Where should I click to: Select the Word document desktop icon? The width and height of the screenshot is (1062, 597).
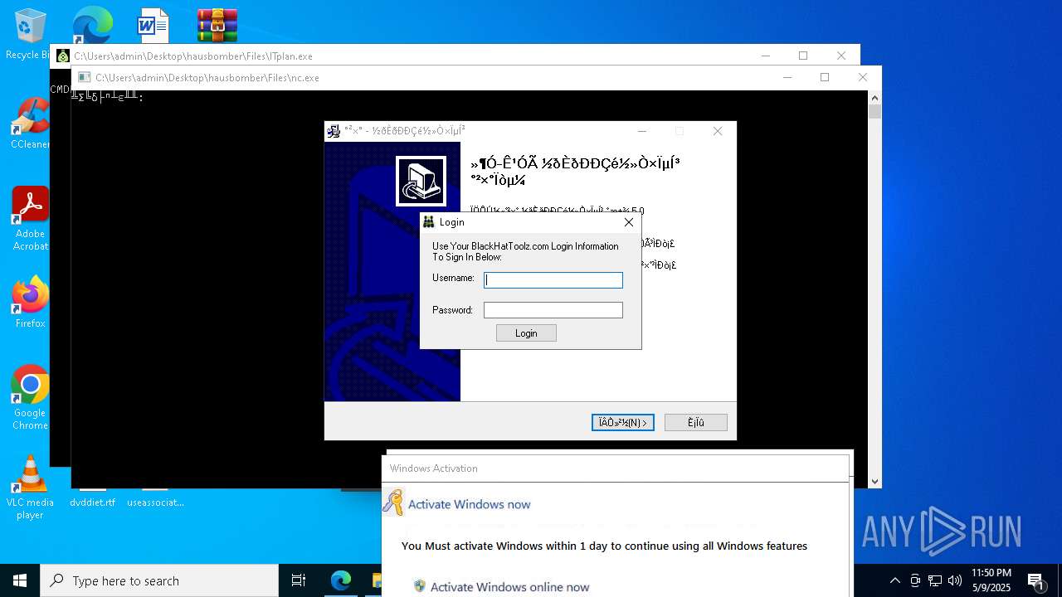click(x=153, y=25)
